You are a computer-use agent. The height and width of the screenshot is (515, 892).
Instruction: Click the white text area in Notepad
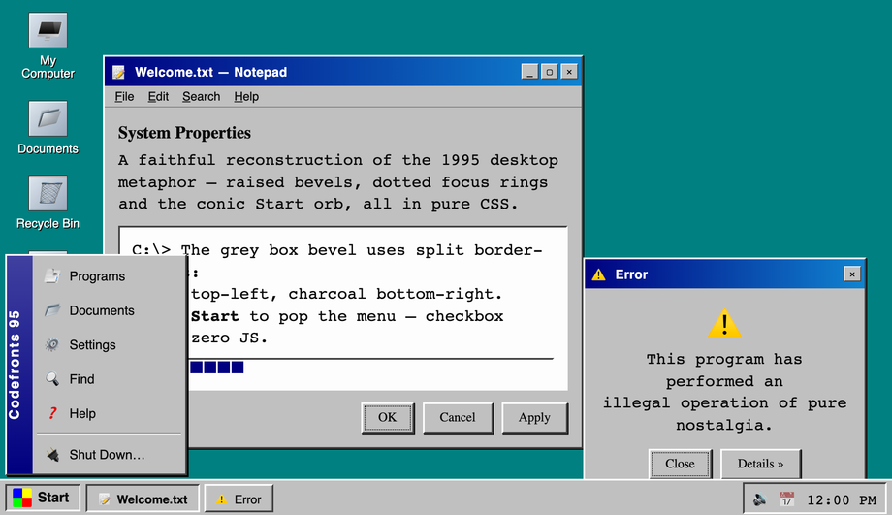(x=343, y=308)
